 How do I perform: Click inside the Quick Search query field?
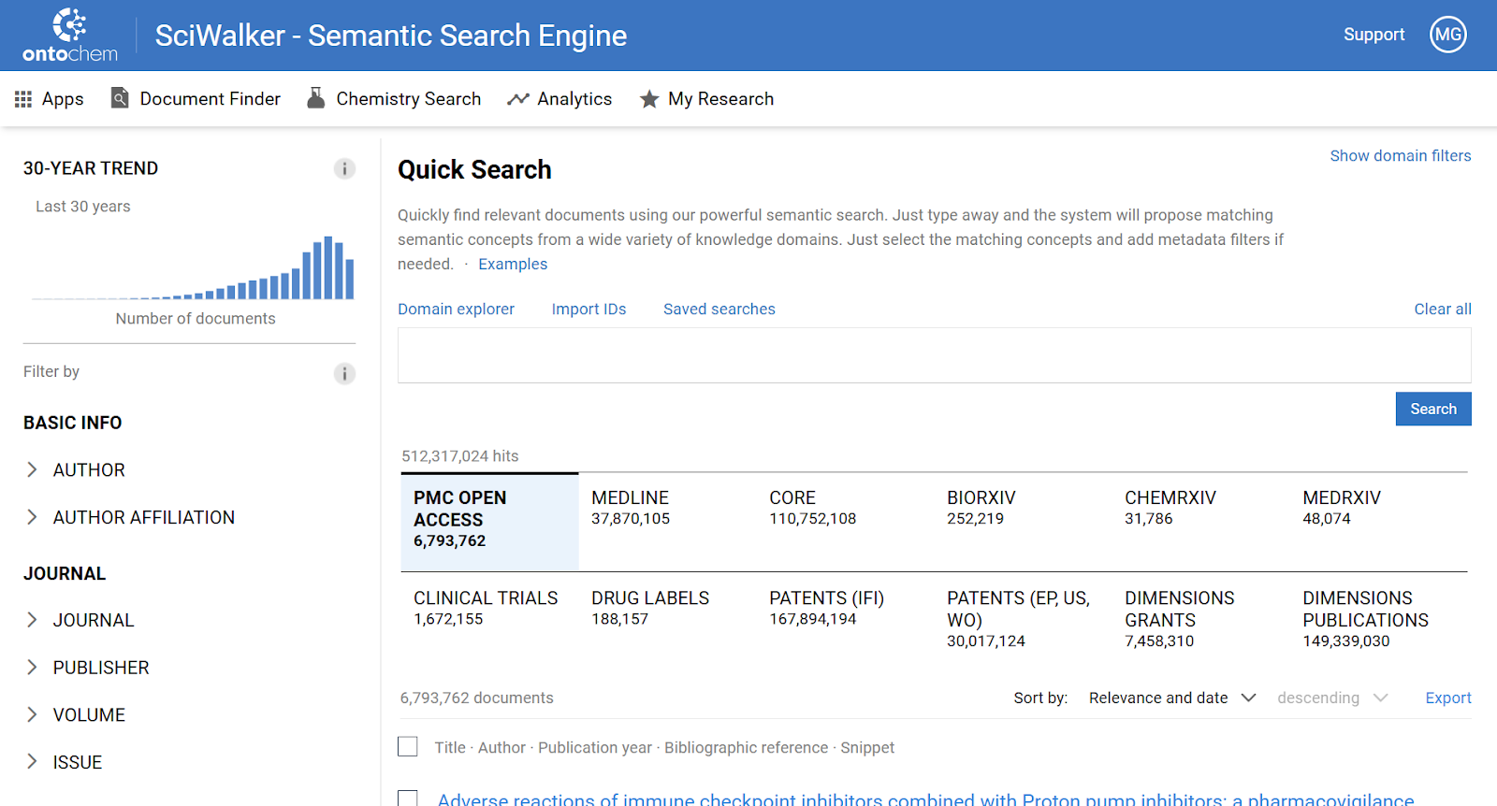pos(934,355)
